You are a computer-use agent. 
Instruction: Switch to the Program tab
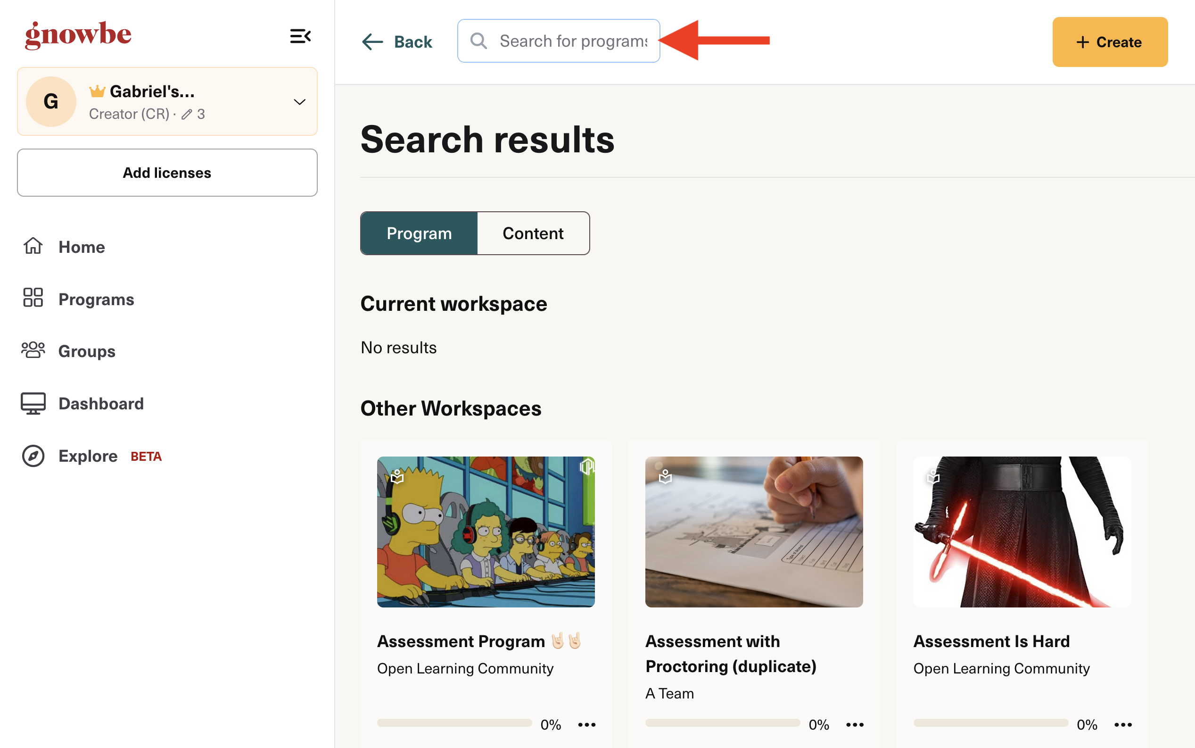pyautogui.click(x=419, y=233)
